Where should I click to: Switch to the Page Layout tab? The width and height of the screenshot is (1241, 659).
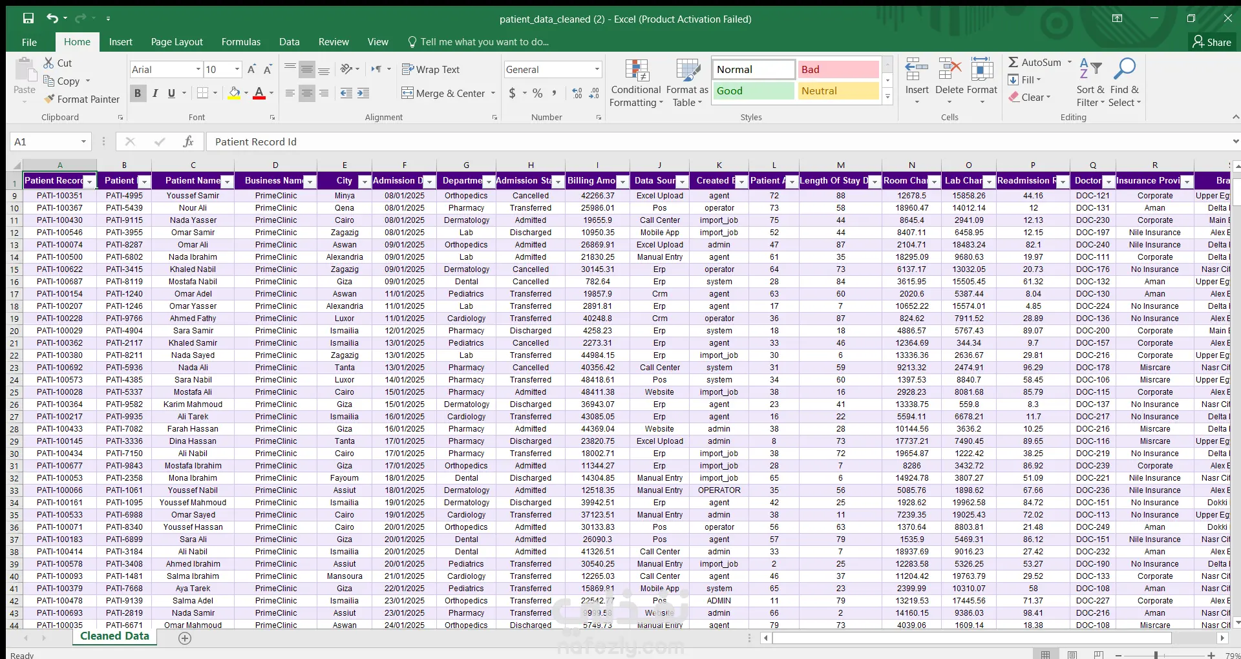click(x=176, y=42)
